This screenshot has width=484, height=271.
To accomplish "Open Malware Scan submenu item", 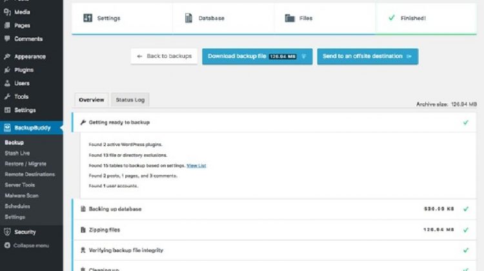I will coord(21,196).
